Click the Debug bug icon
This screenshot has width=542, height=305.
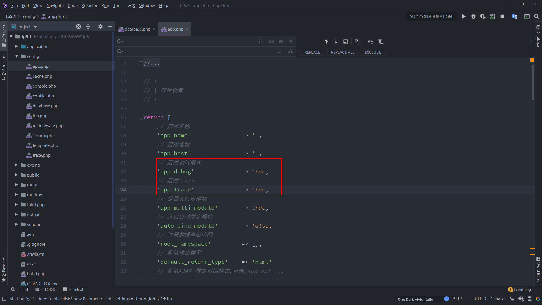(x=473, y=17)
